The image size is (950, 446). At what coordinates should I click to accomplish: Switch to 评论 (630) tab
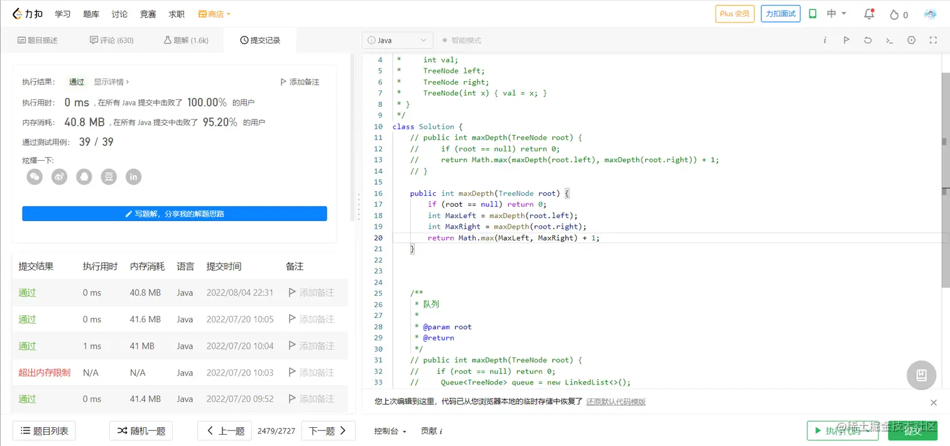click(x=112, y=40)
